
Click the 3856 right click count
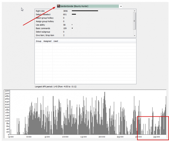coord(65,11)
